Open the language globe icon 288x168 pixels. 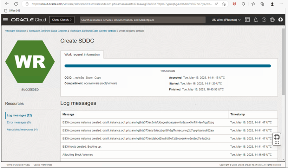pyautogui.click(x=272, y=20)
